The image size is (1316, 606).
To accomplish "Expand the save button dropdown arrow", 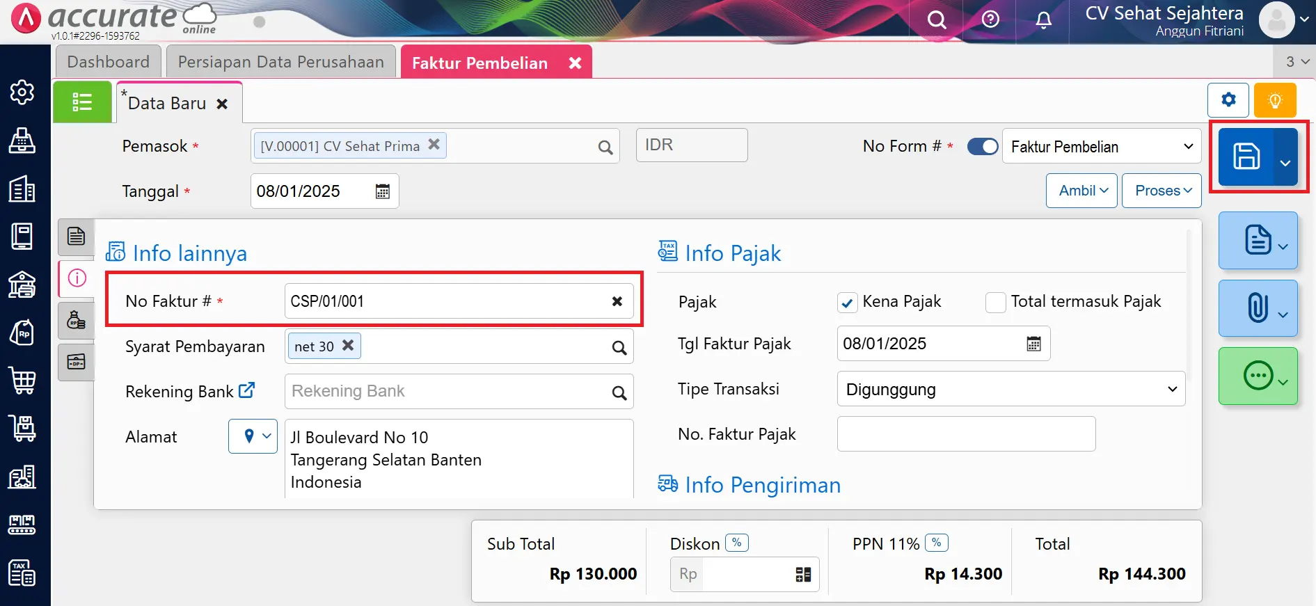I will (1285, 157).
